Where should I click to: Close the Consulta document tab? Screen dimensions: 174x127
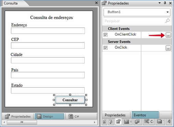(x=96, y=3)
